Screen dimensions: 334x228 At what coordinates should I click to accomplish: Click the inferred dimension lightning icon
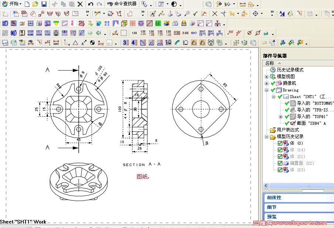point(97,14)
